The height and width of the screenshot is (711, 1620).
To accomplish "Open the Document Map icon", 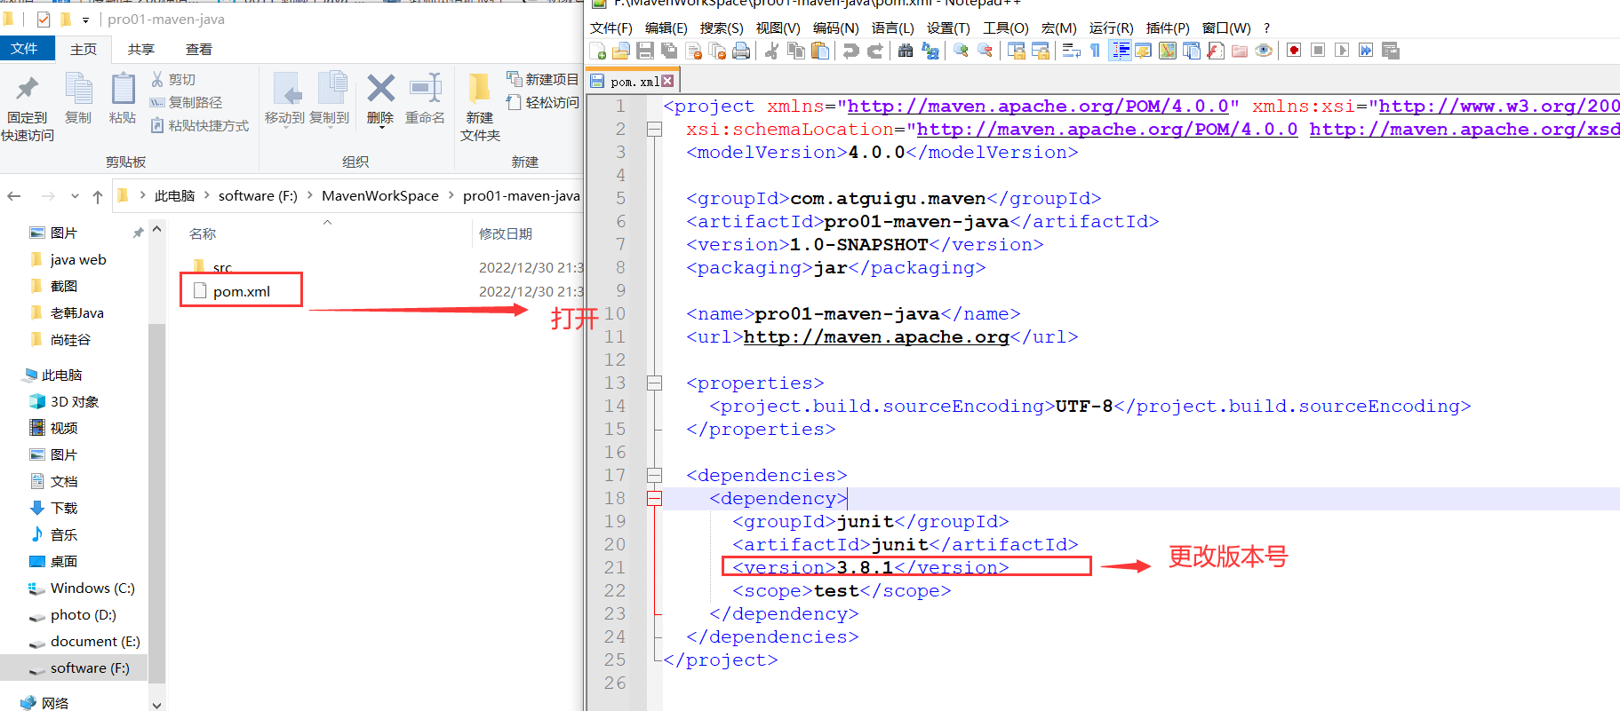I will tap(1167, 51).
